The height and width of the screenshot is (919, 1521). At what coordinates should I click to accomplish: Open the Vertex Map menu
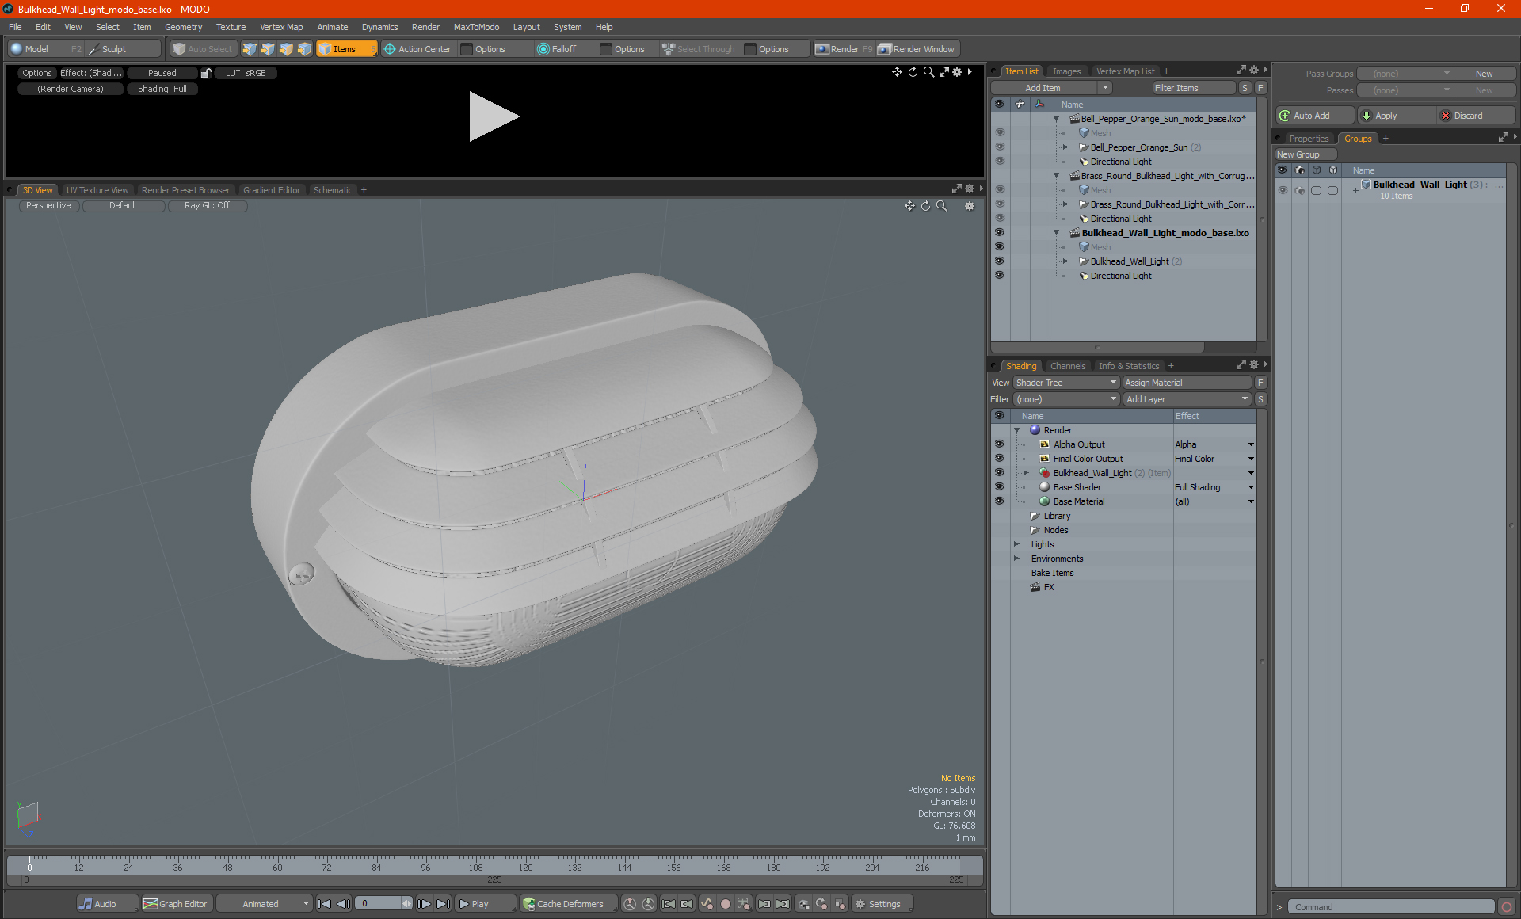[281, 27]
